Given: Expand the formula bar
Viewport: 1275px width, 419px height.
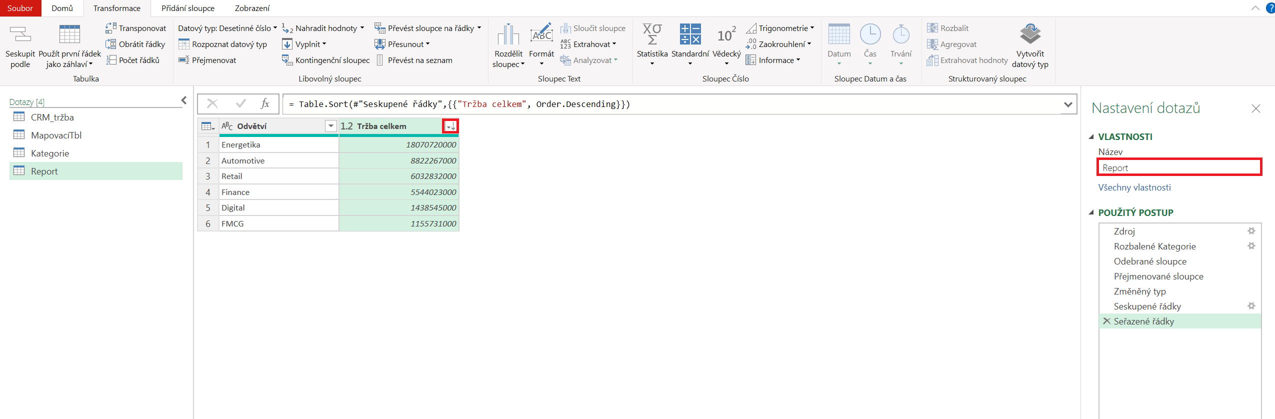Looking at the screenshot, I should pyautogui.click(x=1068, y=104).
